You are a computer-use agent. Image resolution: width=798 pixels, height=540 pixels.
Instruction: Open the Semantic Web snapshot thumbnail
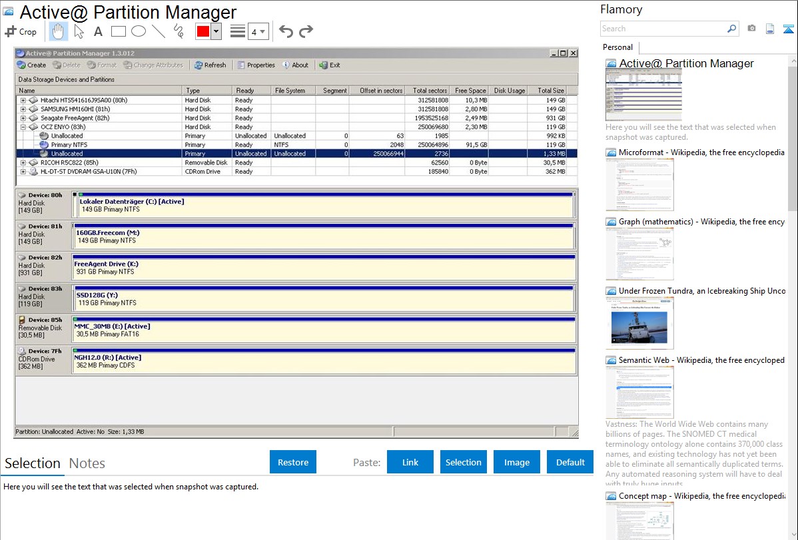tap(639, 392)
